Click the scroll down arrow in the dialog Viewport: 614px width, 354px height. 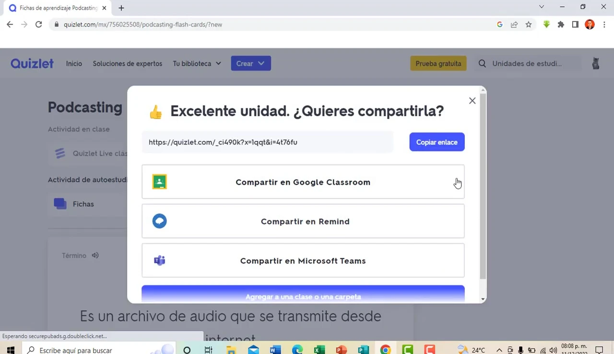[x=483, y=299]
